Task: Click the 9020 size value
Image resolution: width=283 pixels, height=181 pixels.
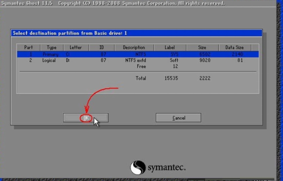Action: pyautogui.click(x=205, y=60)
